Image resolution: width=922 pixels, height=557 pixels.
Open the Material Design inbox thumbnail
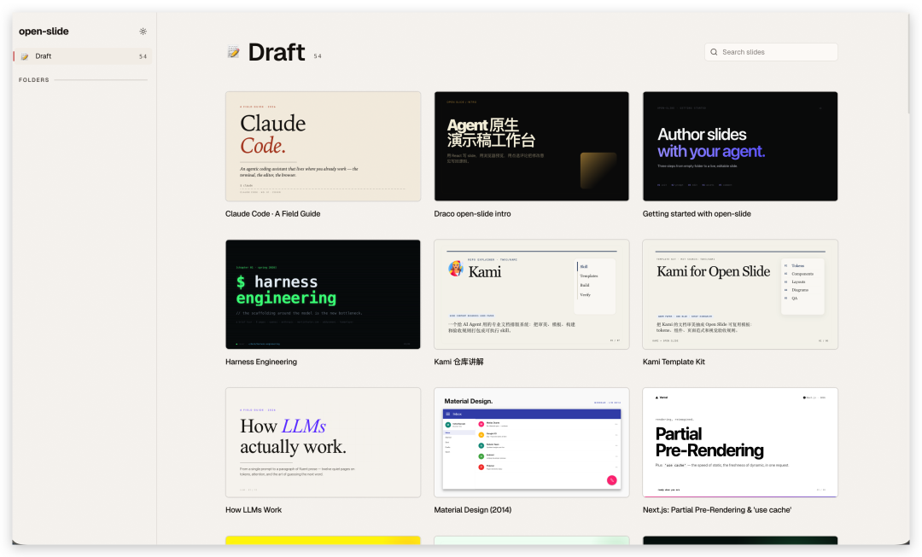pyautogui.click(x=532, y=443)
